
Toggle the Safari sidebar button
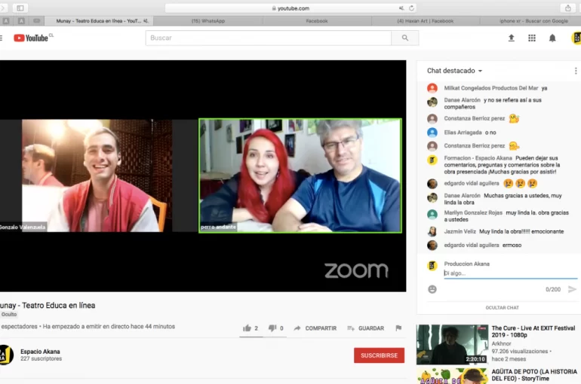coord(20,8)
